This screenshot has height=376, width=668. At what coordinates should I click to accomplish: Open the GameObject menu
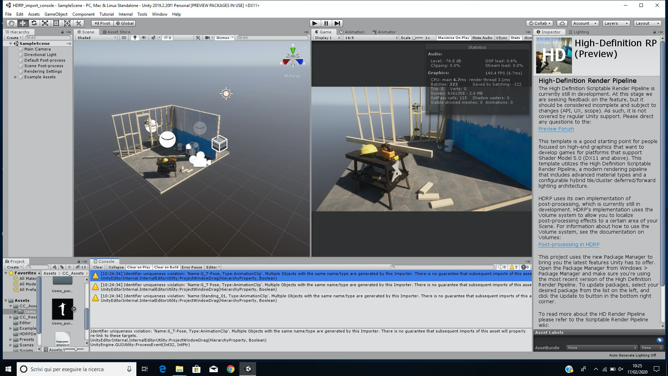pos(56,14)
